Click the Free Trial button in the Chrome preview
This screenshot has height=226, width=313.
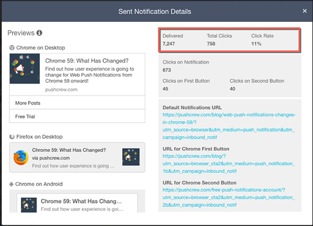pyautogui.click(x=77, y=116)
